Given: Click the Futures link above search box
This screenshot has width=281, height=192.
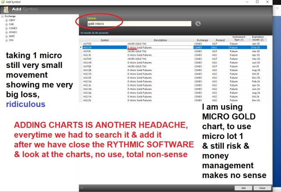Looking at the screenshot, I should 92,18.
